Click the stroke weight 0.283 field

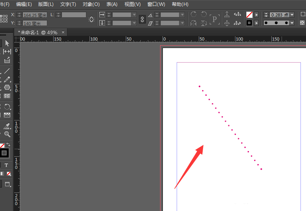pos(280,15)
